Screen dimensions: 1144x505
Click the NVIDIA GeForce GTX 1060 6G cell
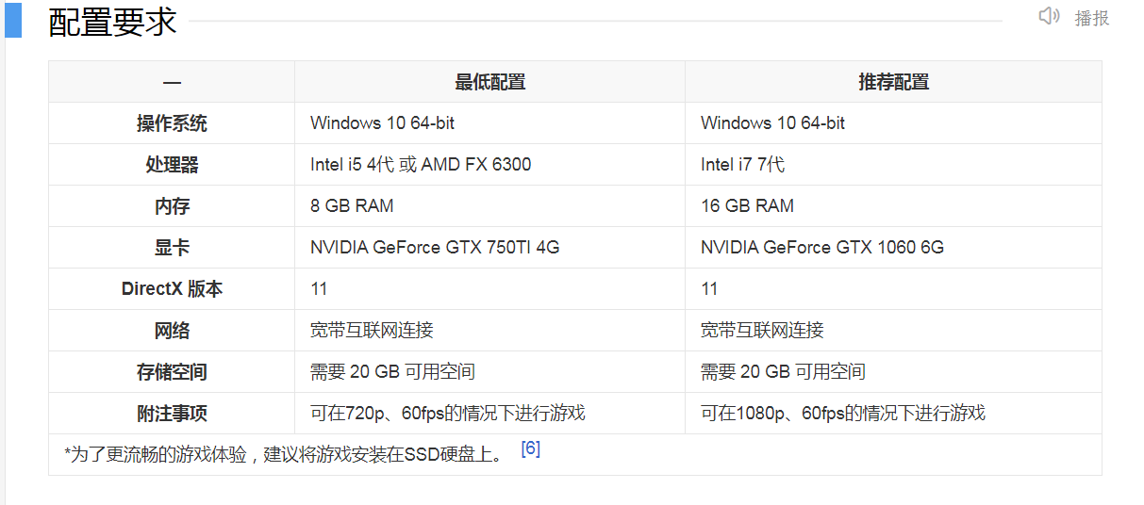tap(893, 248)
